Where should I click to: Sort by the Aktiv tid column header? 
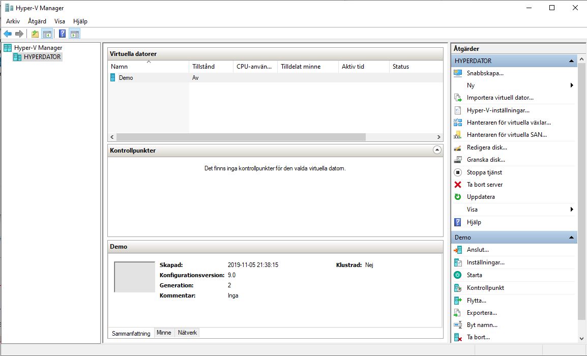[x=364, y=67]
